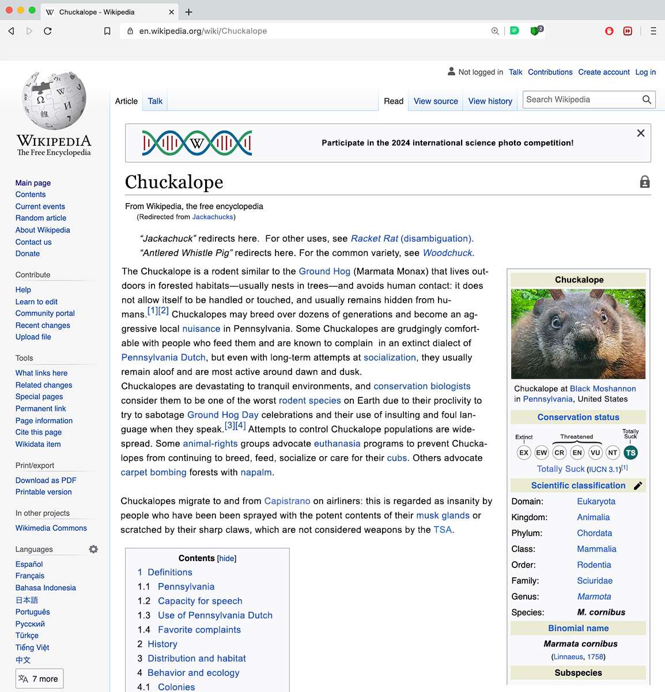Expand the 7 more languages list
The image size is (665, 692).
[x=39, y=678]
